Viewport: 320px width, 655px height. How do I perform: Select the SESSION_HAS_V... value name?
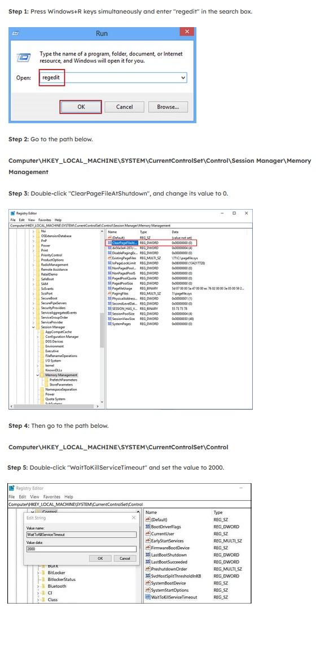tap(124, 309)
